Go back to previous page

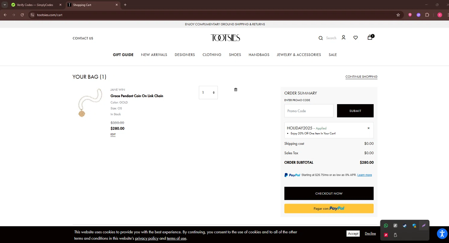[5, 15]
